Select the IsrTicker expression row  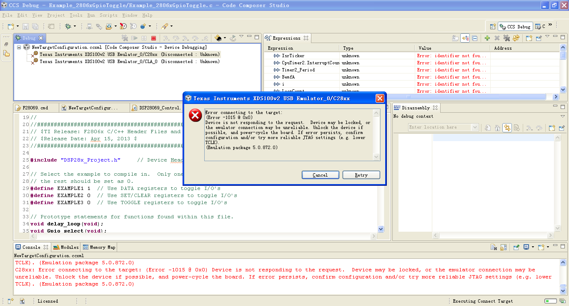tap(411, 56)
